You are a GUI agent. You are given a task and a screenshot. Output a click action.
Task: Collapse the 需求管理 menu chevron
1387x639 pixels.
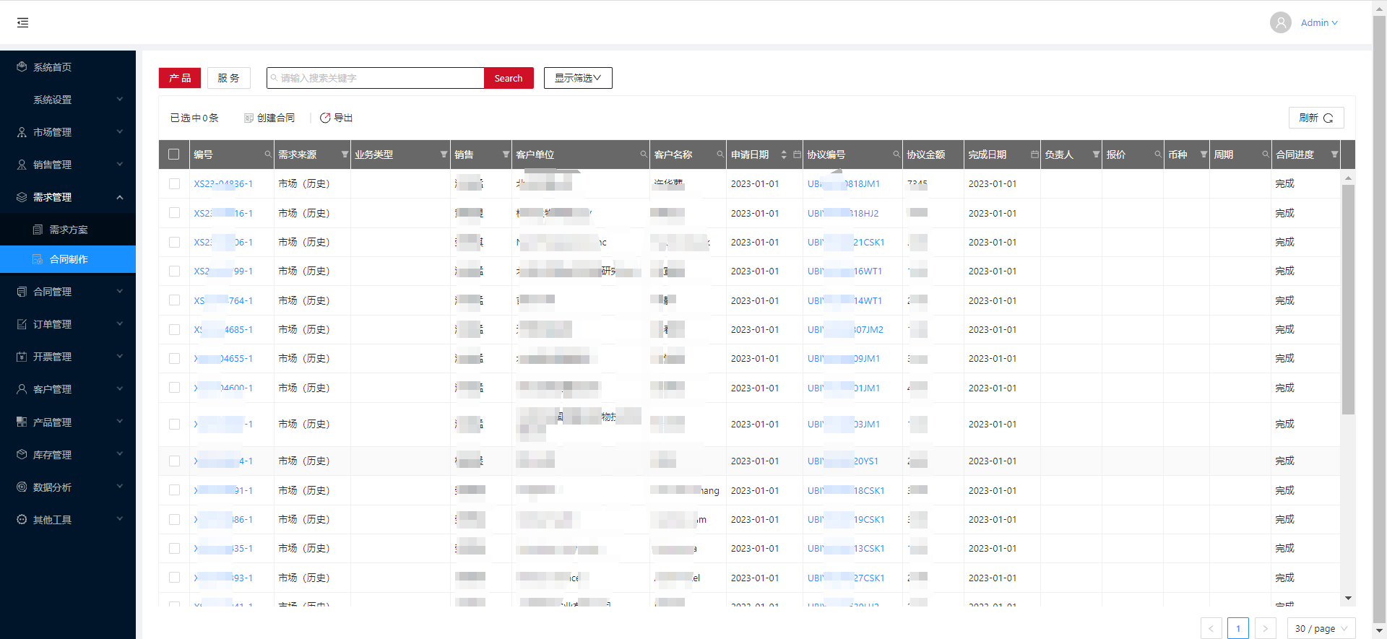[120, 197]
